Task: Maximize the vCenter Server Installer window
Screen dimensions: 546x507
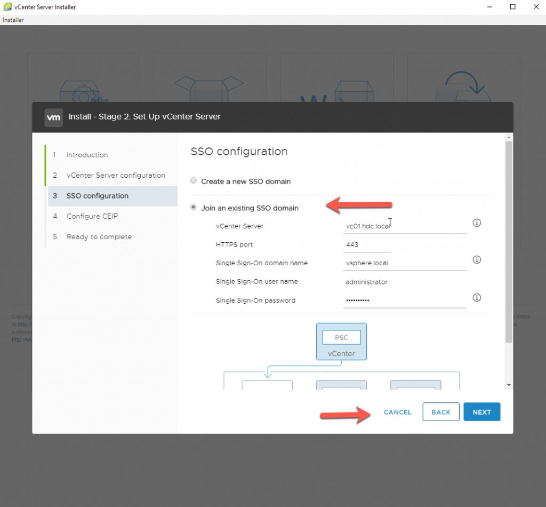Action: point(512,7)
